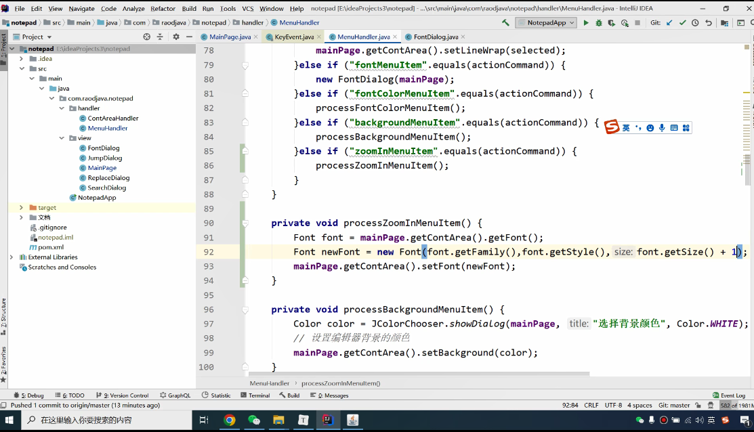Open Project panel settings gear
The image size is (754, 432).
coord(176,37)
